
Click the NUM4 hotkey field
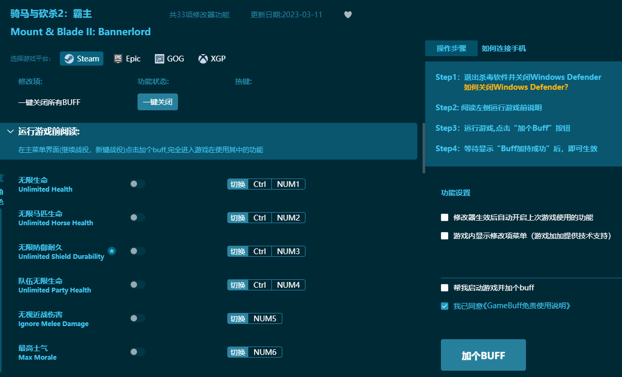288,285
